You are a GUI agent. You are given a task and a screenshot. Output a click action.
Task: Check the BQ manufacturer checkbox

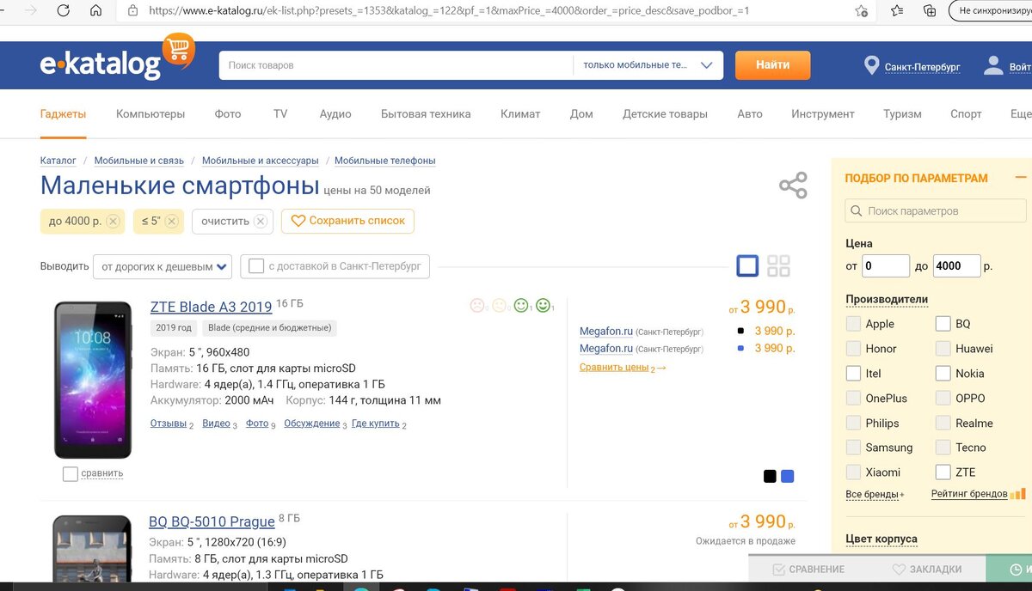(x=943, y=324)
